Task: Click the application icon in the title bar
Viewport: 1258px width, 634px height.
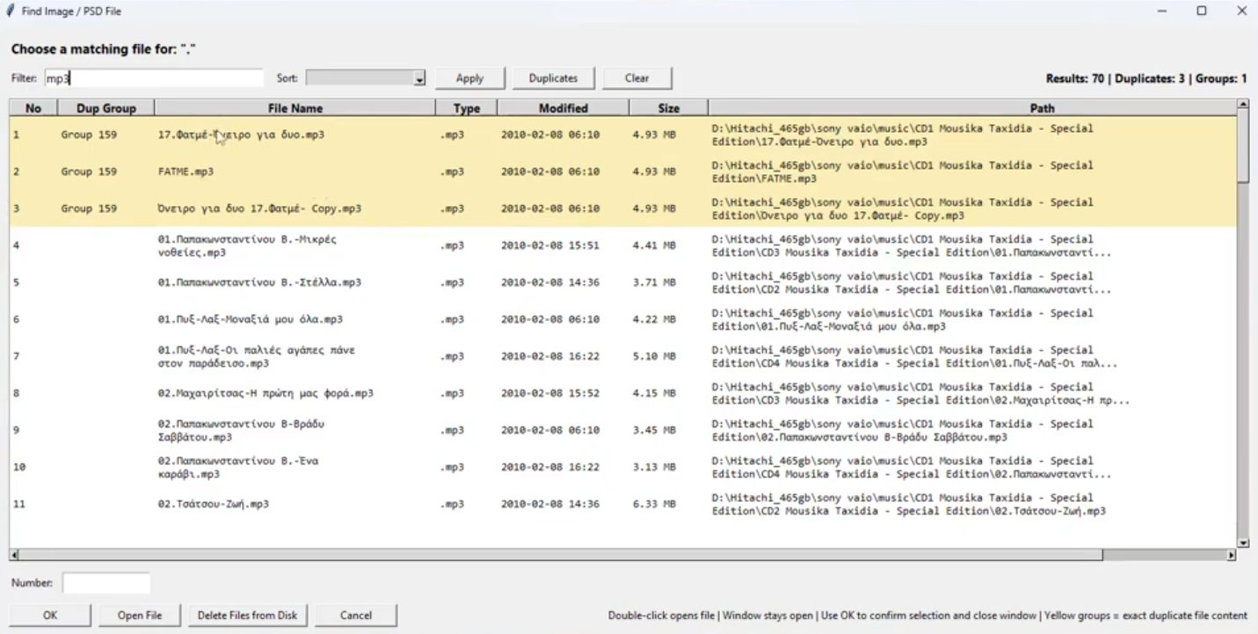Action: coord(9,11)
